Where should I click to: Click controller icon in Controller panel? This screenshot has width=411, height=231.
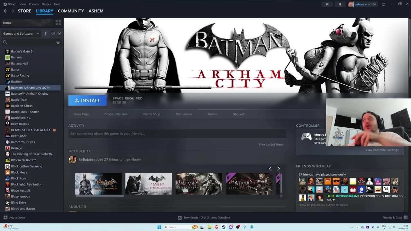[x=306, y=137]
